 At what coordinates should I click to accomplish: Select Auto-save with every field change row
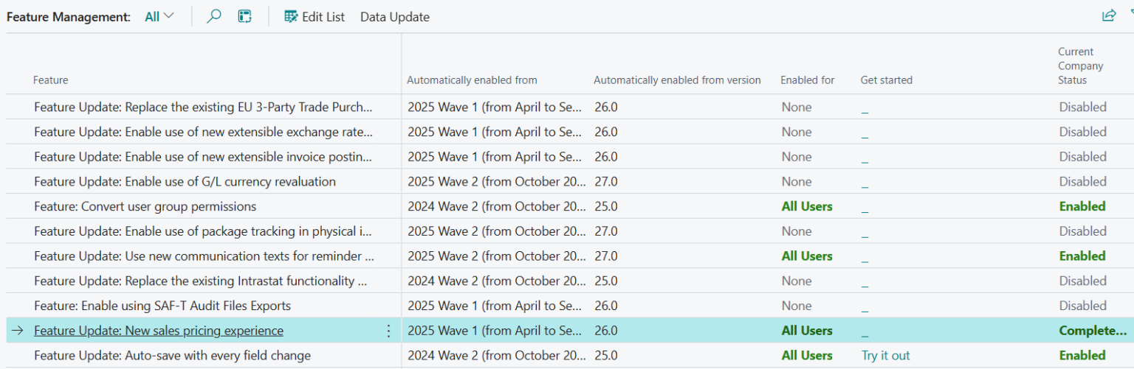(172, 355)
